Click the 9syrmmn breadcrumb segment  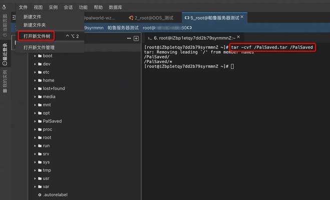94,27
